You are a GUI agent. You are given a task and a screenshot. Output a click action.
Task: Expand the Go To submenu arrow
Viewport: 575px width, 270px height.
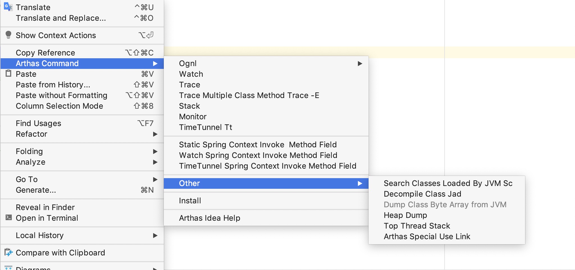click(155, 180)
